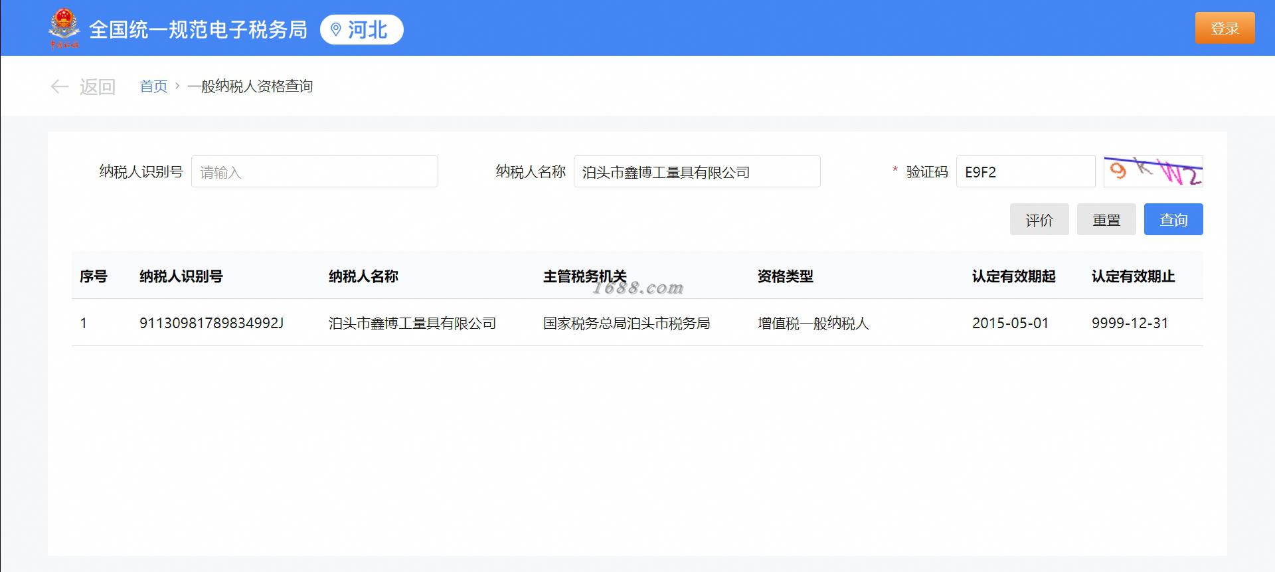Click the tax bureau emblem logo
The width and height of the screenshot is (1275, 572).
tap(64, 29)
